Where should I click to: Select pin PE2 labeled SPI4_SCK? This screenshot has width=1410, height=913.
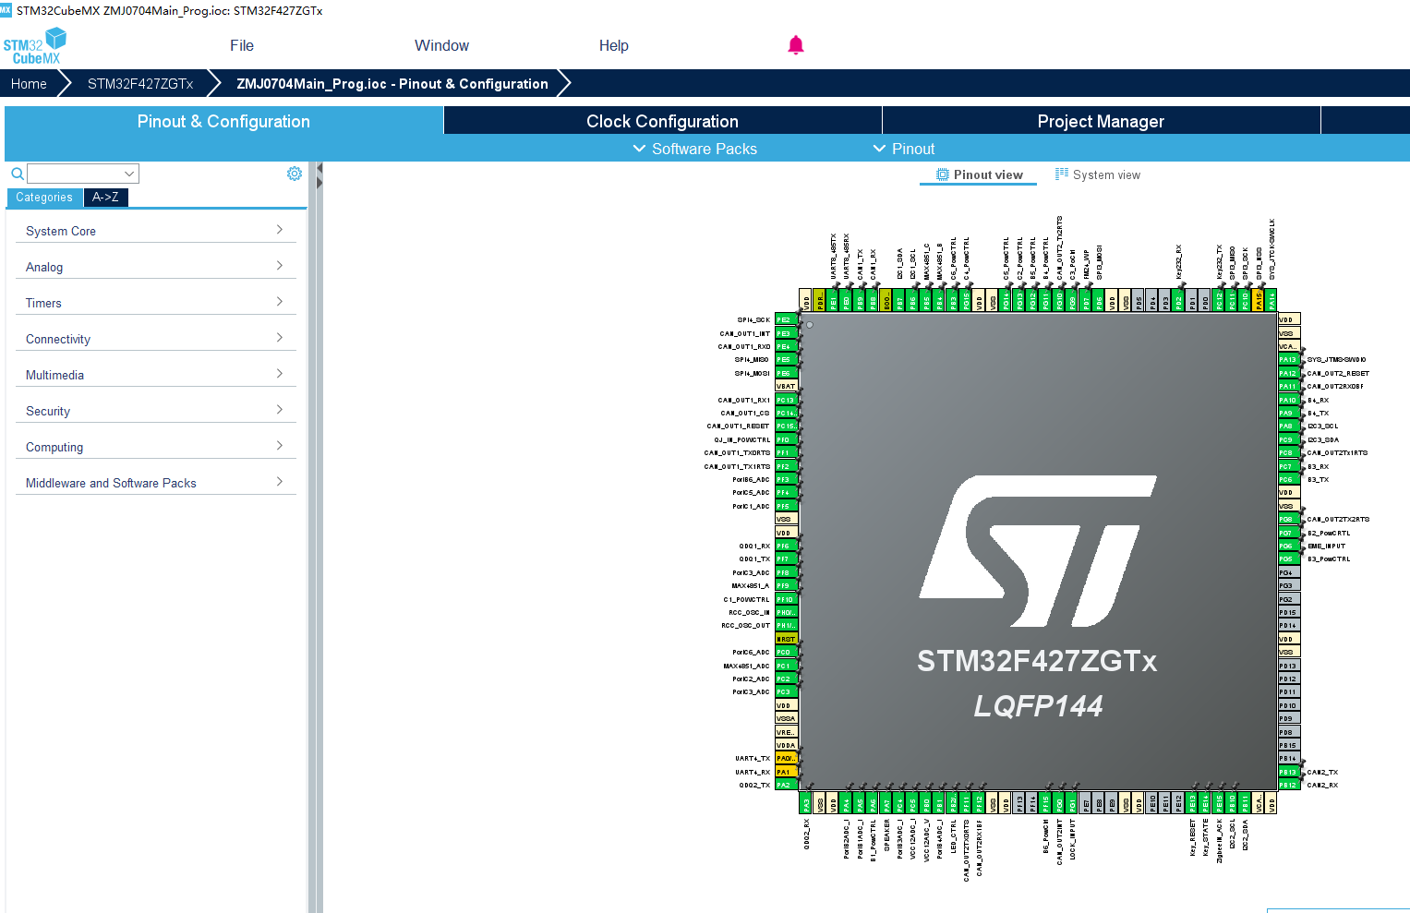click(x=786, y=319)
